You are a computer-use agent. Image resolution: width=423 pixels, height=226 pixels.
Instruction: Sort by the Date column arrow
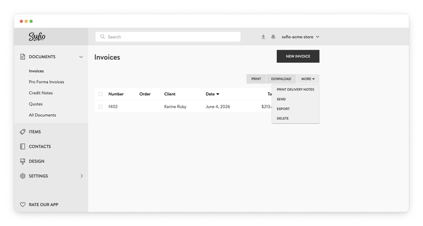tap(218, 94)
